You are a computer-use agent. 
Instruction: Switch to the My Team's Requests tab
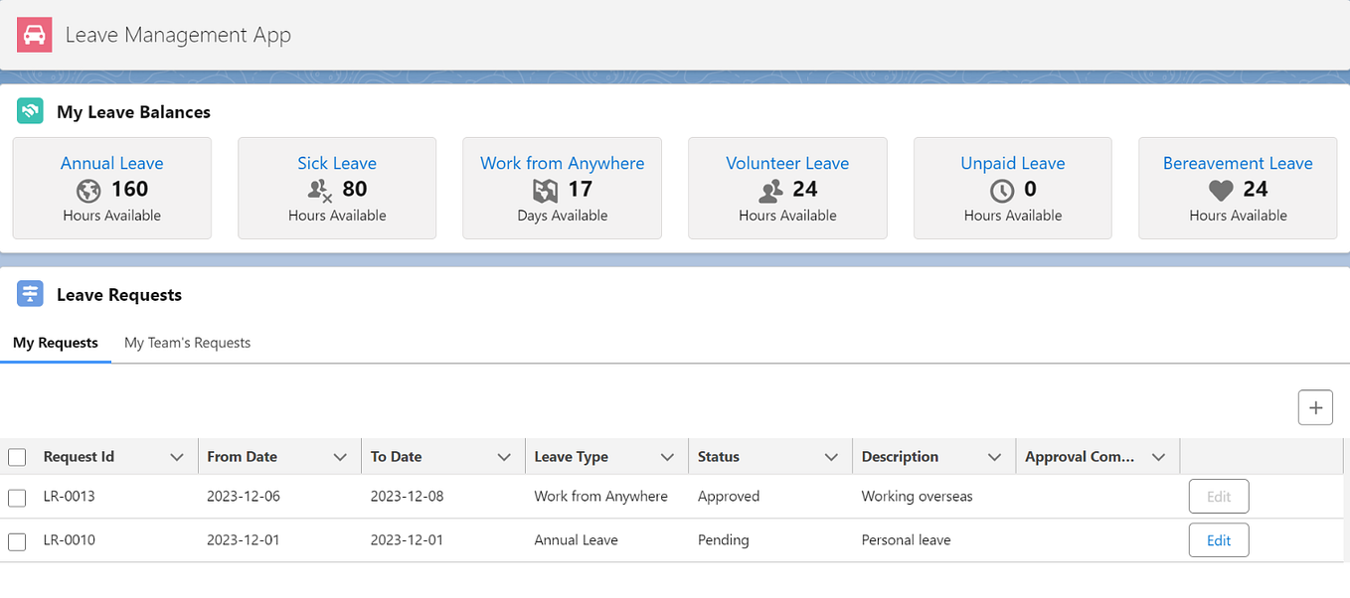[187, 342]
